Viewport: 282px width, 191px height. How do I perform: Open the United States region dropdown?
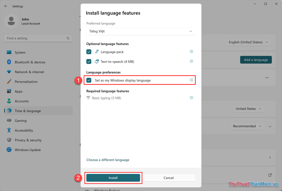click(249, 109)
